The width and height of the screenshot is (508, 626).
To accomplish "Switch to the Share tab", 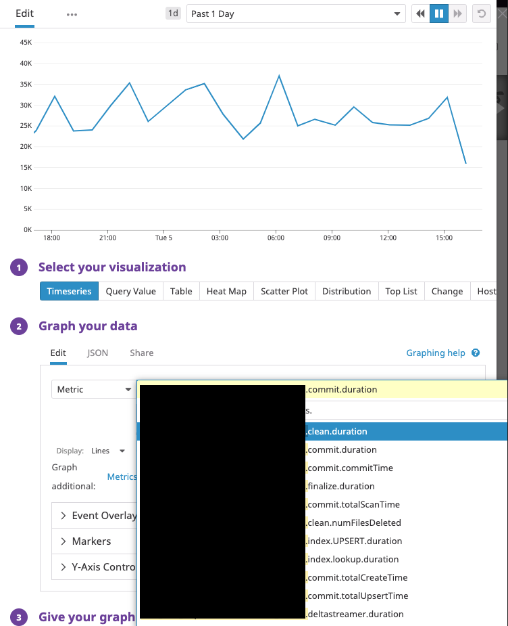I will click(x=141, y=353).
